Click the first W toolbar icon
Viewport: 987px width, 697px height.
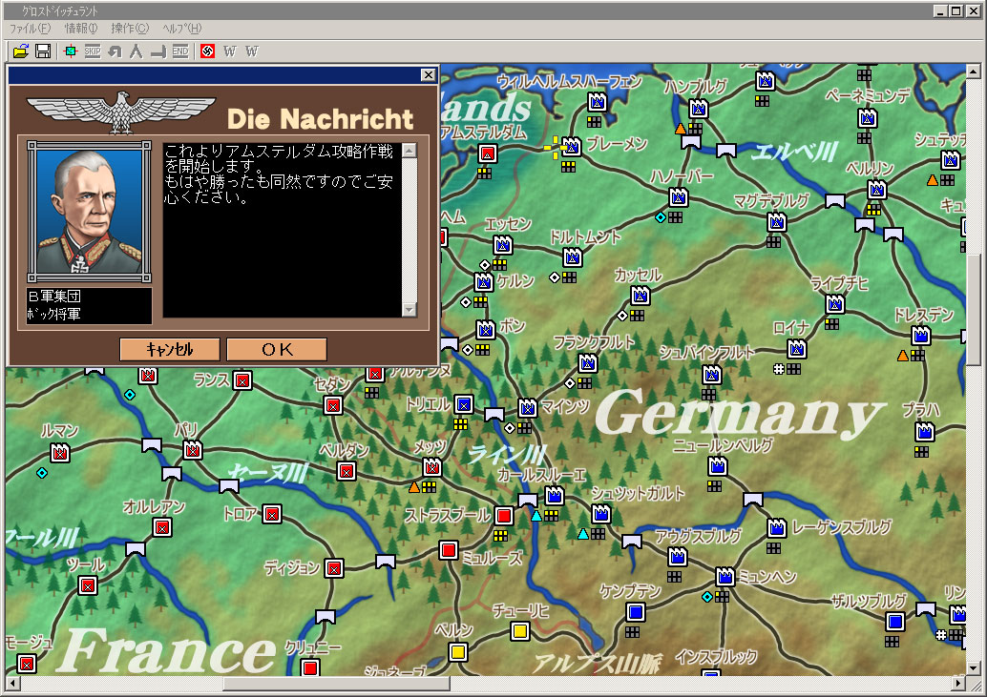tap(230, 51)
